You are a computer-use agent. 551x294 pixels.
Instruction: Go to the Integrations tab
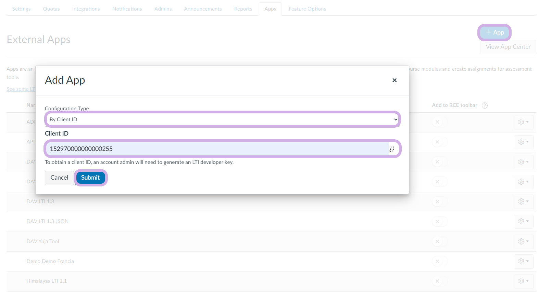click(86, 9)
